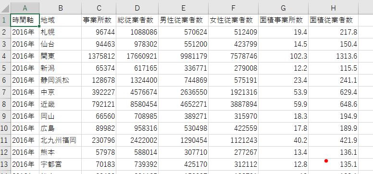The height and width of the screenshot is (174, 373).
Task: Select the 近畿 cell
Action: pos(61,104)
